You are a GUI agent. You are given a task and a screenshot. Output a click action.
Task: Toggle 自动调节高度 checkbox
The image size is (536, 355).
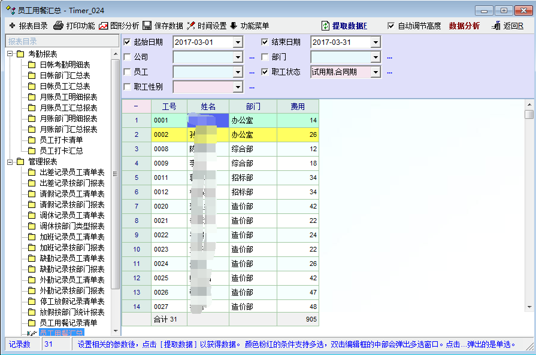(x=391, y=26)
